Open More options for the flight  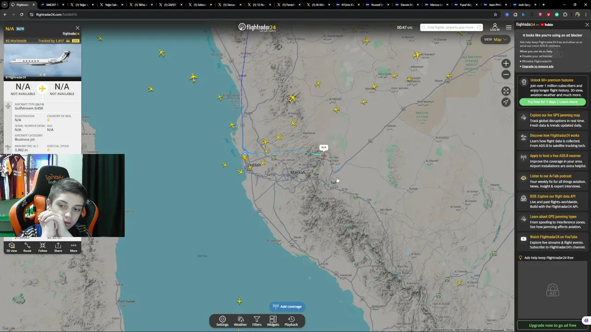tap(73, 248)
